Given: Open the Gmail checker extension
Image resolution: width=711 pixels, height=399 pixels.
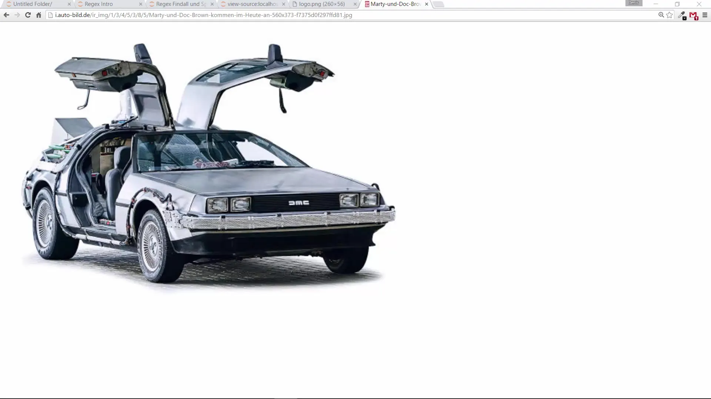Looking at the screenshot, I should [x=694, y=15].
